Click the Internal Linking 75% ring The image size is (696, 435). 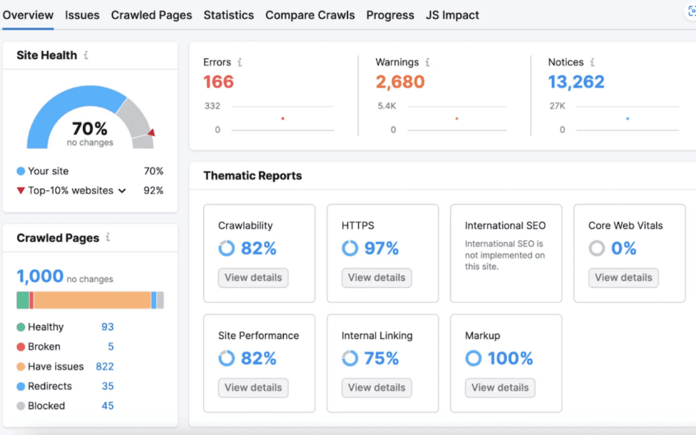click(350, 358)
